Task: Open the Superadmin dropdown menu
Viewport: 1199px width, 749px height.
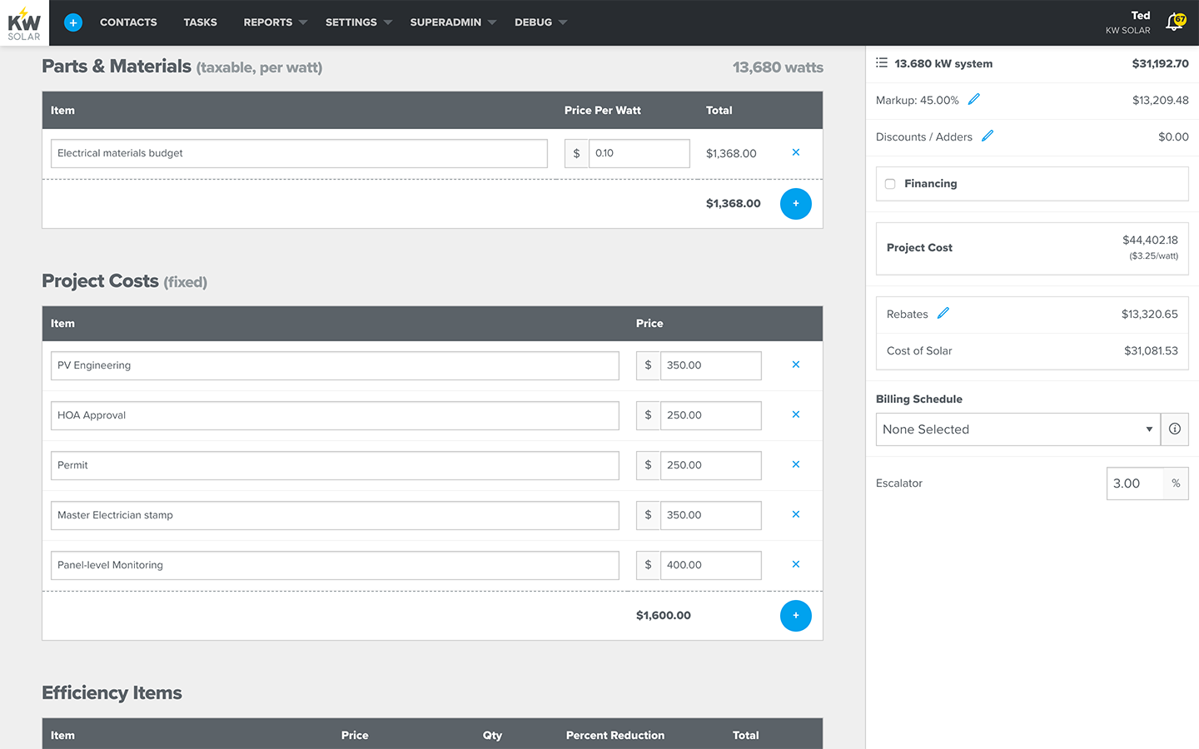Action: click(x=452, y=22)
